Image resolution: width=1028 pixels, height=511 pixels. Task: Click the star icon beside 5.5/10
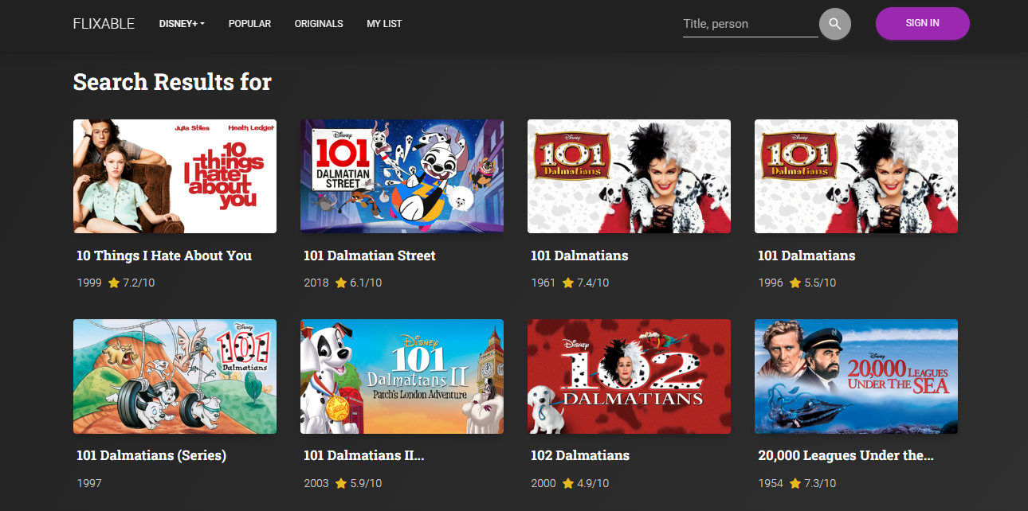pyautogui.click(x=795, y=283)
